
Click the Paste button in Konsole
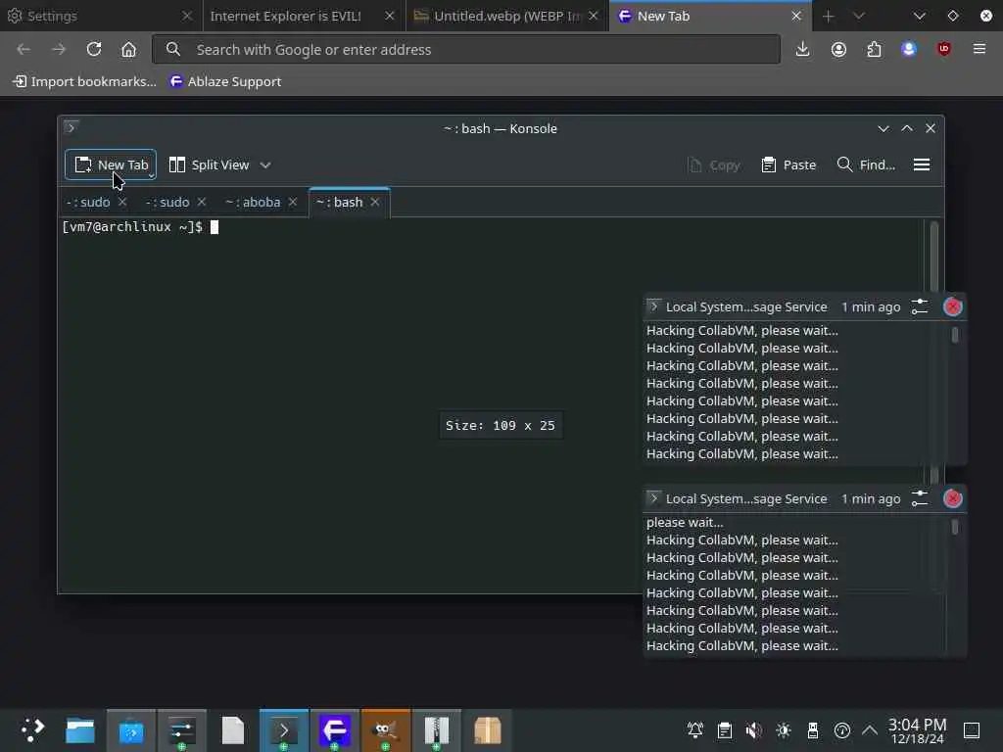(x=788, y=164)
